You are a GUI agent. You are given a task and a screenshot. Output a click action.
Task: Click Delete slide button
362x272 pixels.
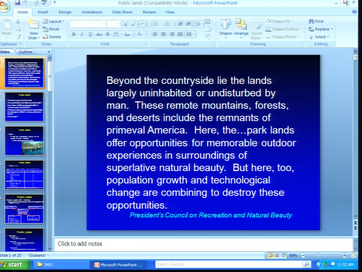(52, 37)
